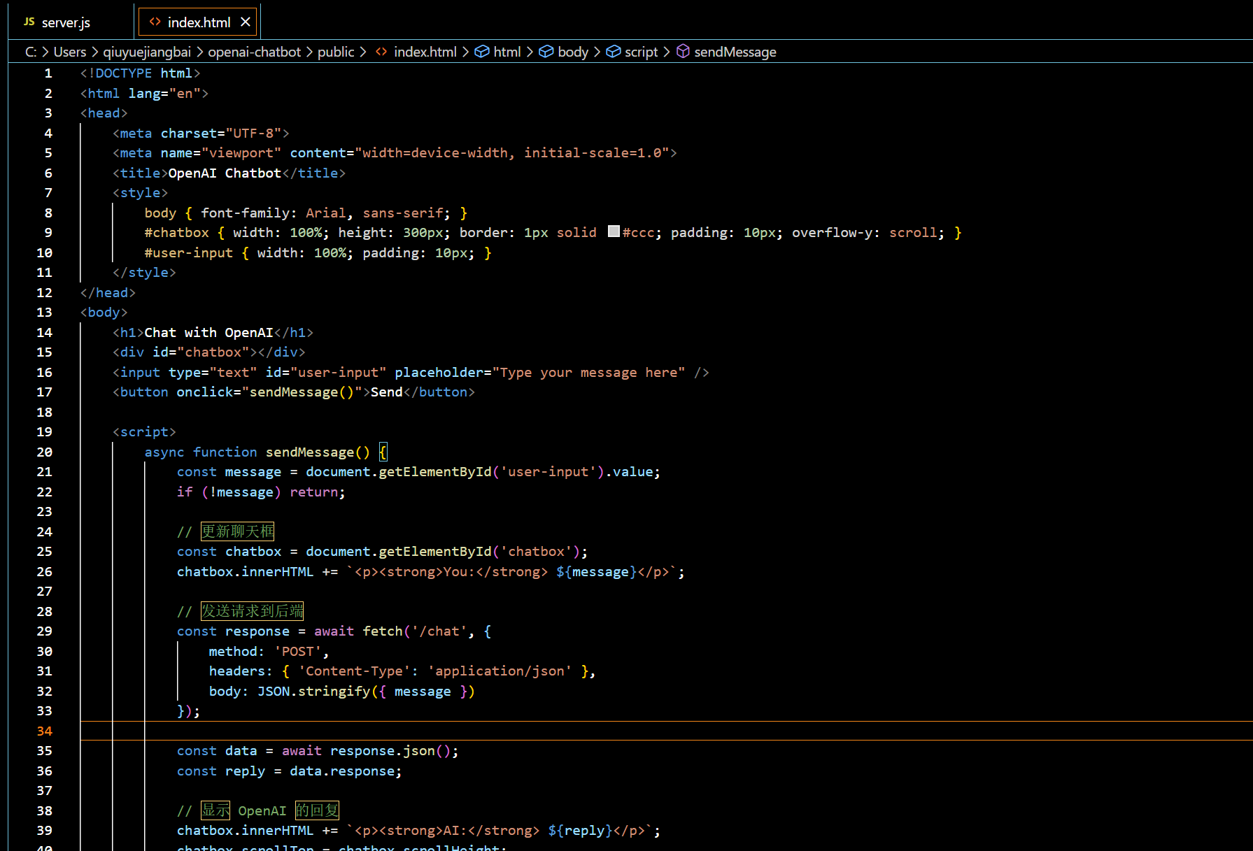Click the JS file icon on server.js tab
Image resolution: width=1253 pixels, height=851 pixels.
click(x=29, y=22)
